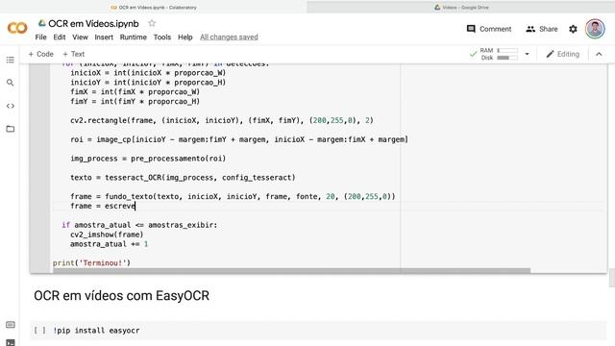Select the OCR em Videos.ipynb browser tab
This screenshot has height=346, width=615.
tap(154, 7)
